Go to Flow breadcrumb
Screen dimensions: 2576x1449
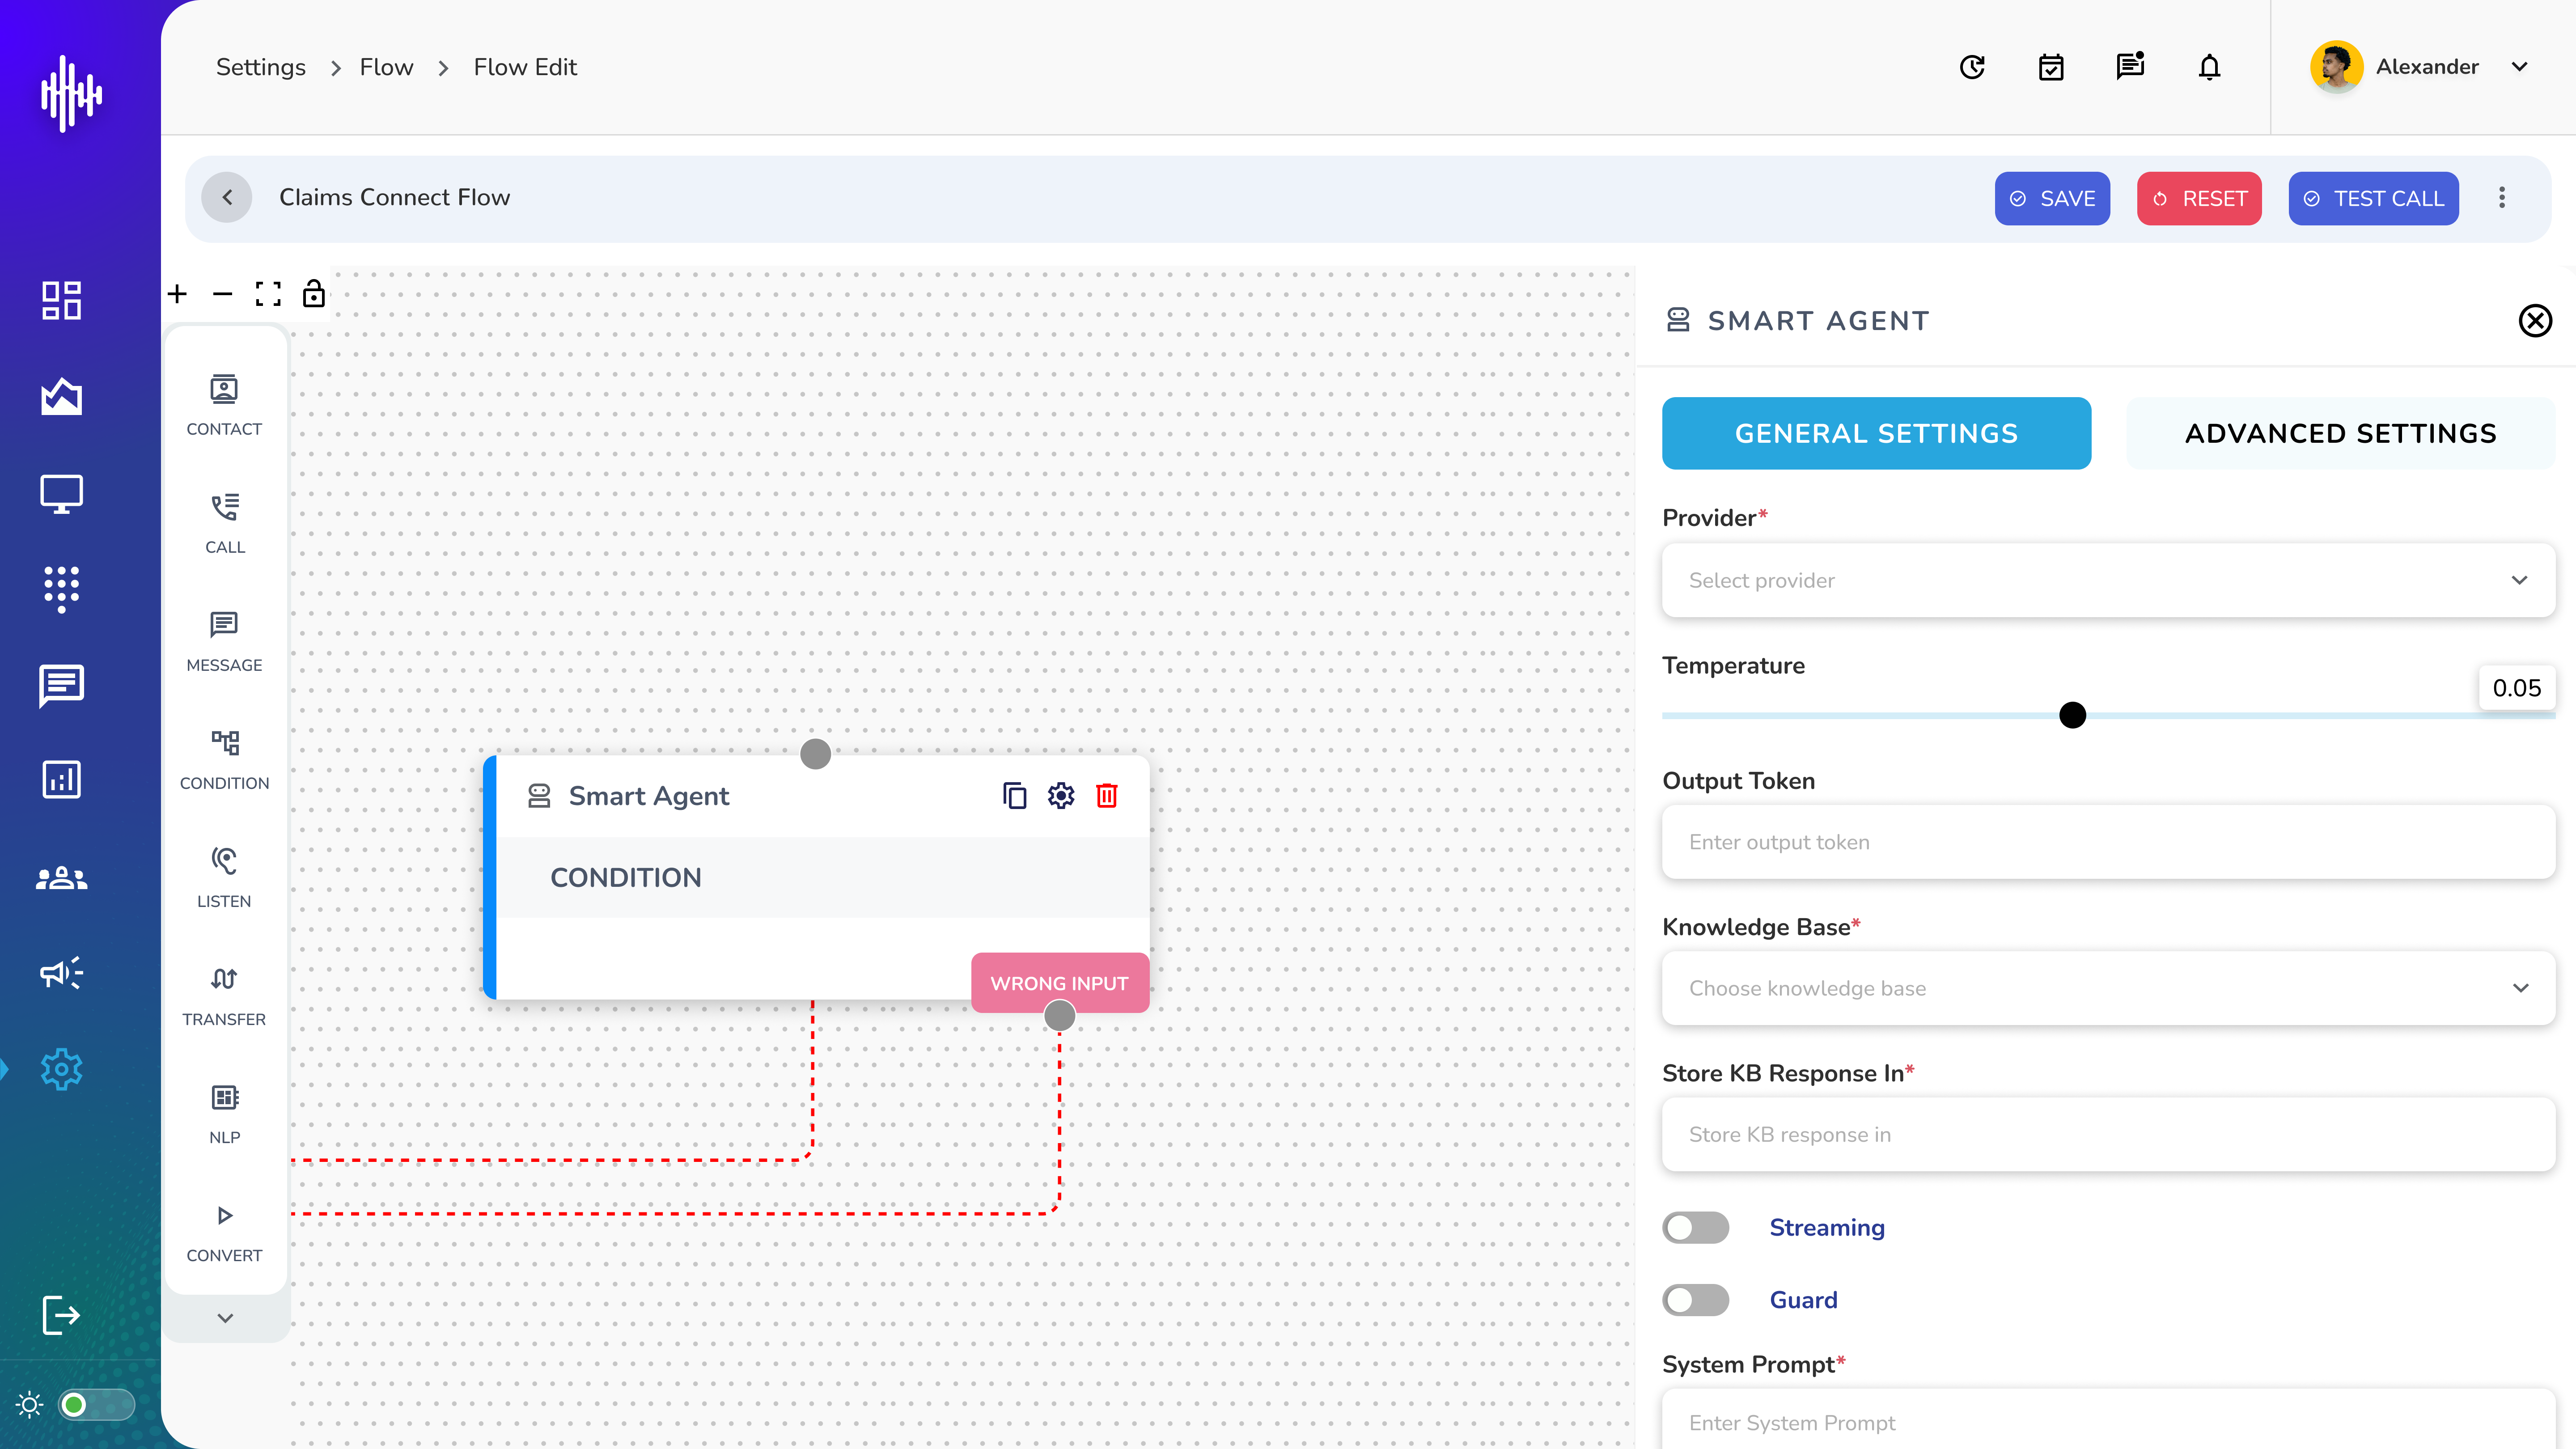386,67
